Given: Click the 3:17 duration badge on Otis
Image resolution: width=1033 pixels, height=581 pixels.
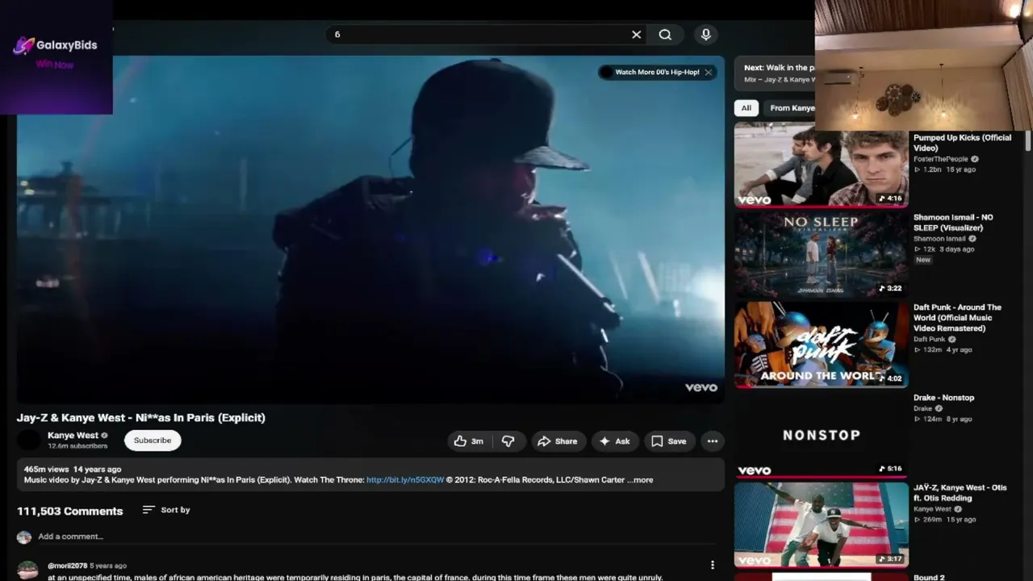Looking at the screenshot, I should click(x=890, y=558).
